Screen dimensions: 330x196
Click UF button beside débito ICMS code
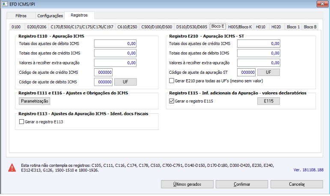tap(125, 82)
